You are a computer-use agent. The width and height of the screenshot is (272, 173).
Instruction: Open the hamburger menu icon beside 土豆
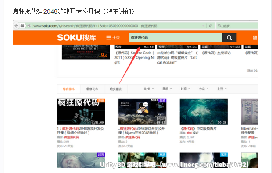(x=108, y=38)
